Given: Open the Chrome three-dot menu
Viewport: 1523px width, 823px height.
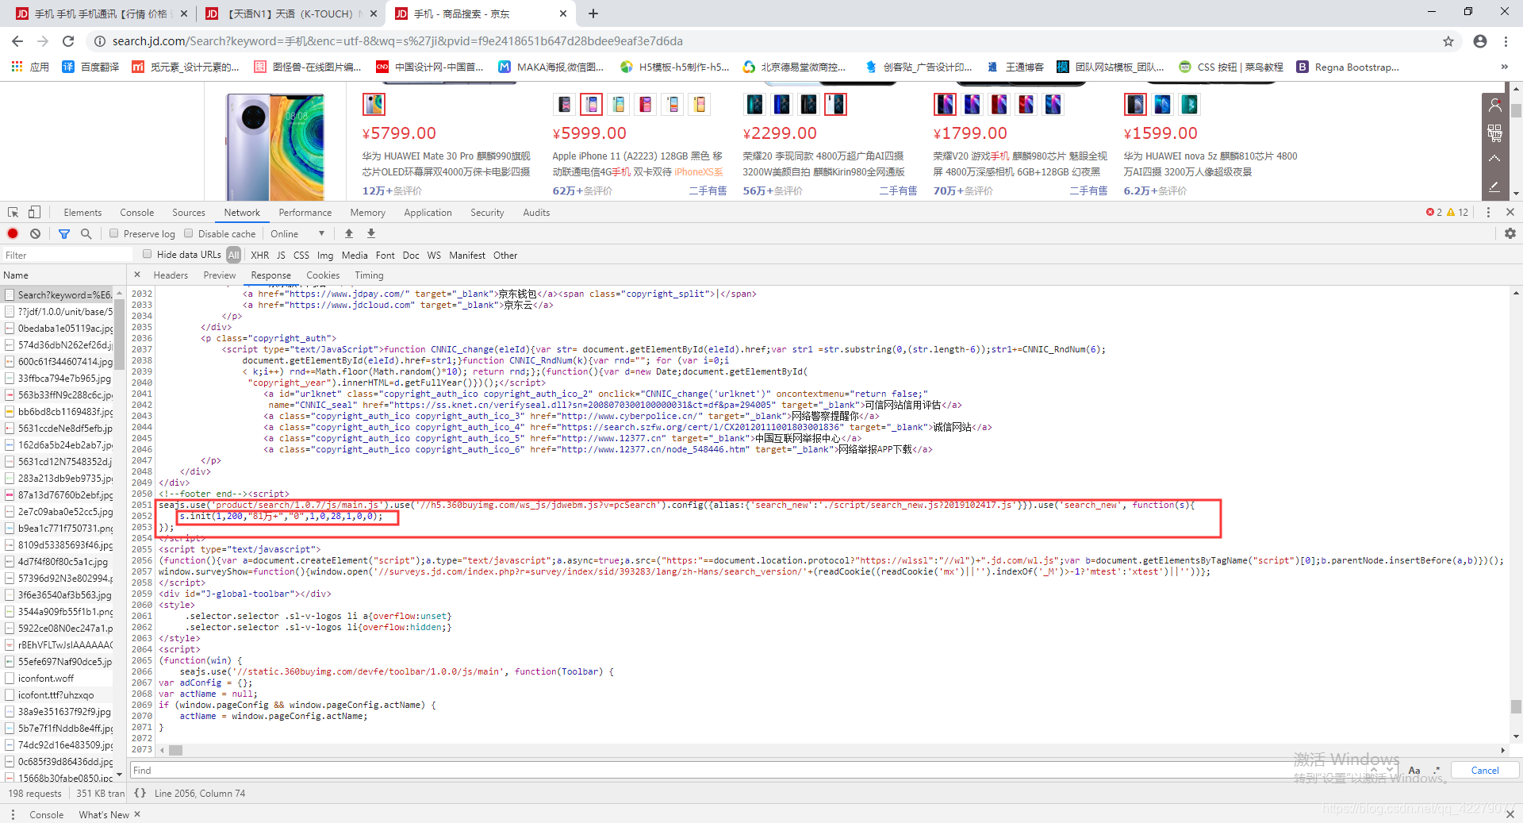Looking at the screenshot, I should [1506, 41].
